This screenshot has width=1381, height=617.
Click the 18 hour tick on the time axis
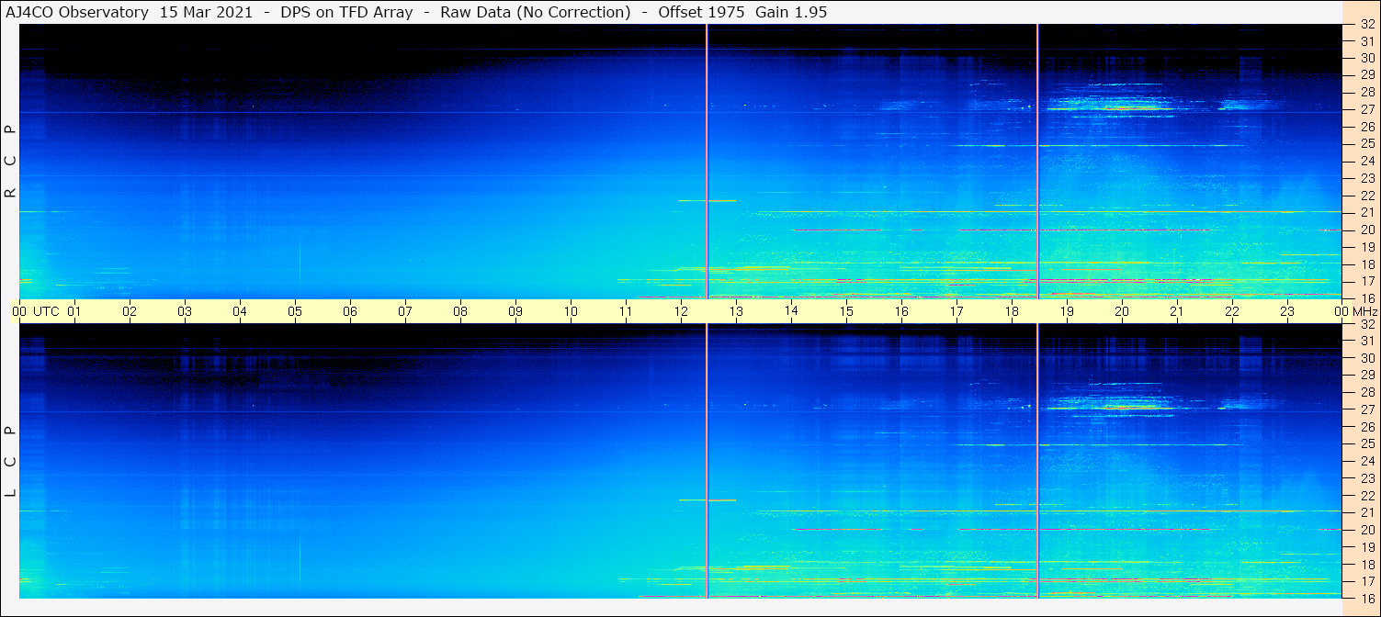(x=1012, y=312)
